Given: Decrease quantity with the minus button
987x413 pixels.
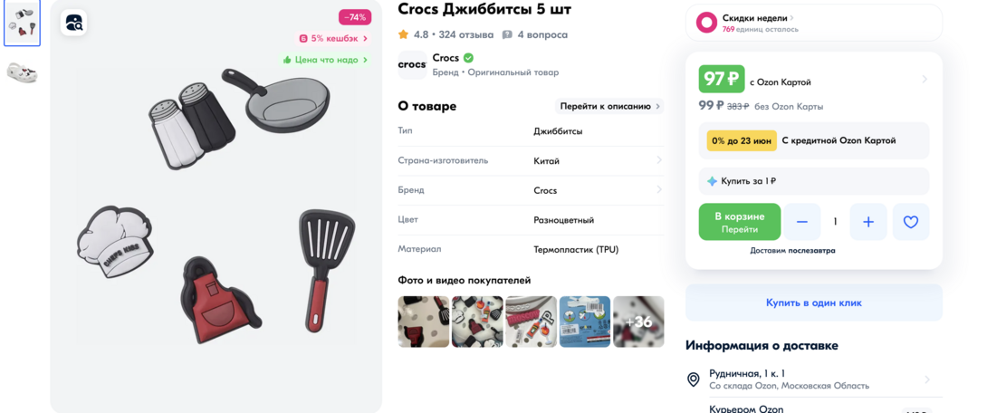Looking at the screenshot, I should [x=802, y=222].
